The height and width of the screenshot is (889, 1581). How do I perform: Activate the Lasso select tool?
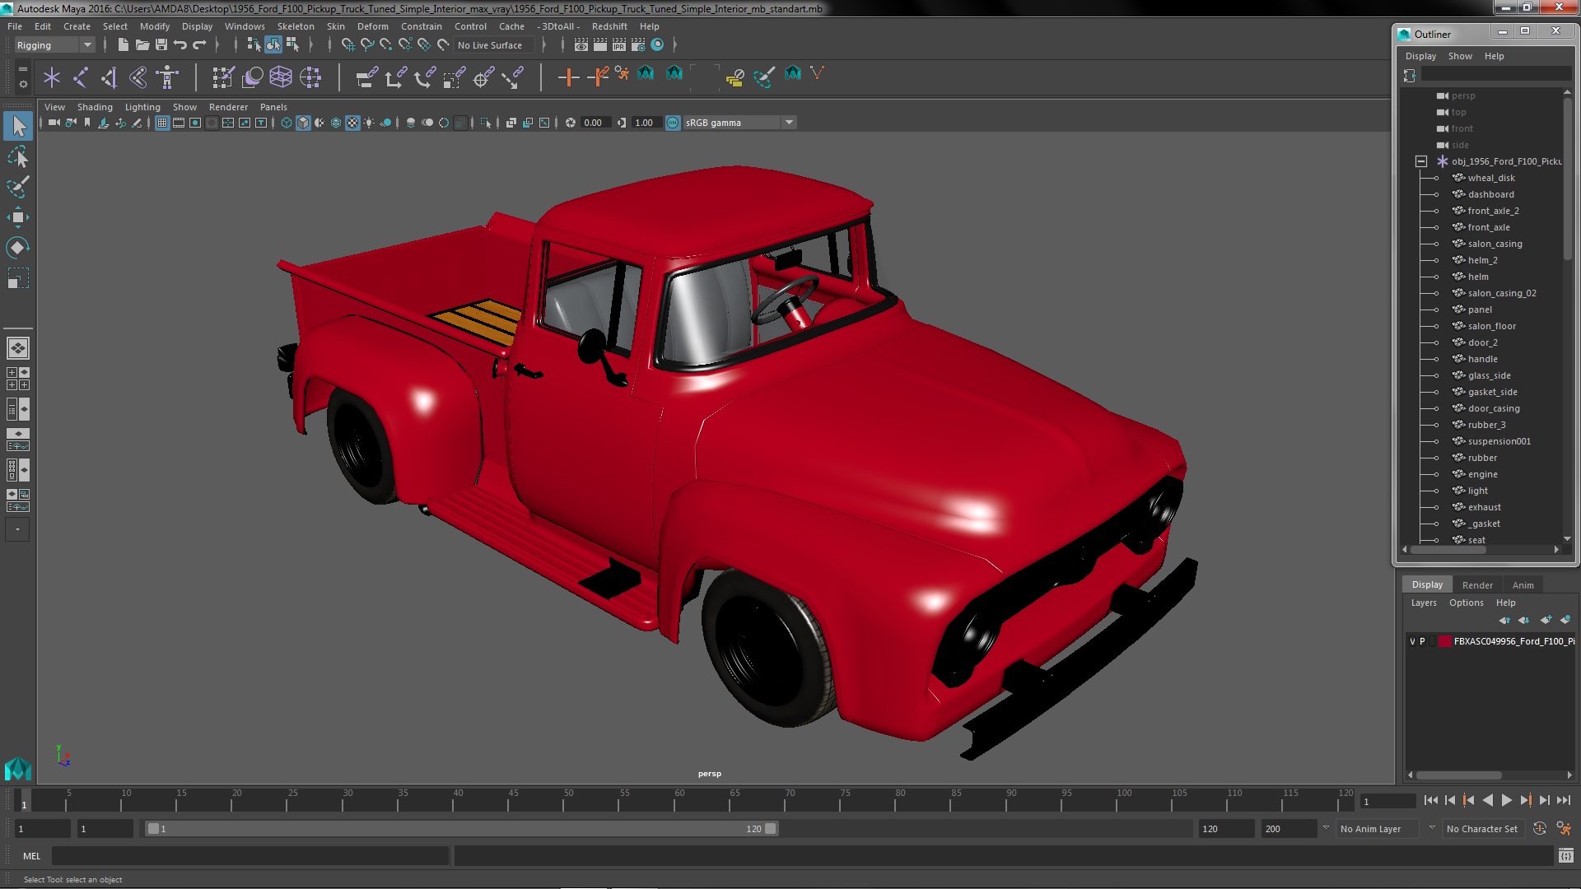coord(18,156)
